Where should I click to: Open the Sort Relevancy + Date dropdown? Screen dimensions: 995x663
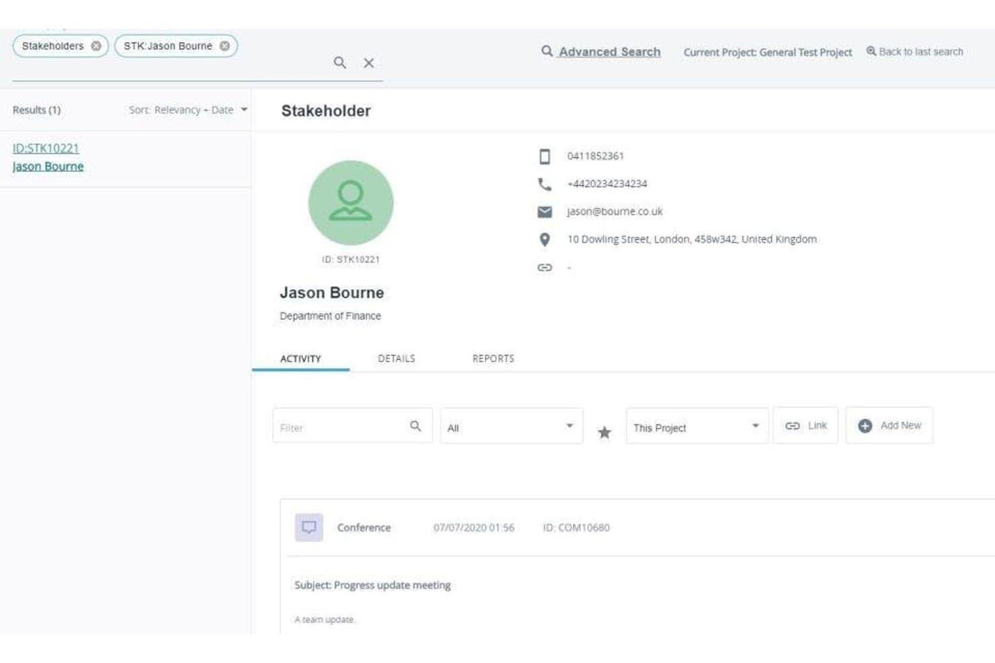(188, 109)
